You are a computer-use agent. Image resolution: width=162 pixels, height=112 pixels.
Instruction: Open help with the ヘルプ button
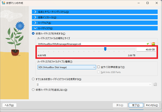9,105
